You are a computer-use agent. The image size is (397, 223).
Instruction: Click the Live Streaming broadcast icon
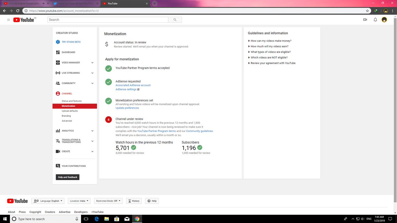pos(58,73)
